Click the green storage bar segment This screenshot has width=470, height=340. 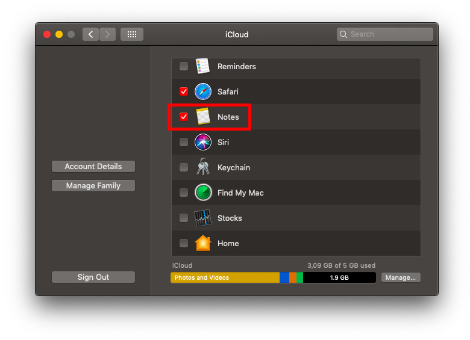tap(299, 277)
